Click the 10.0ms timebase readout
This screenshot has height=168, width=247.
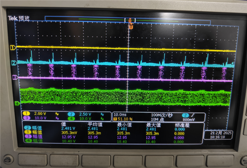point(120,114)
